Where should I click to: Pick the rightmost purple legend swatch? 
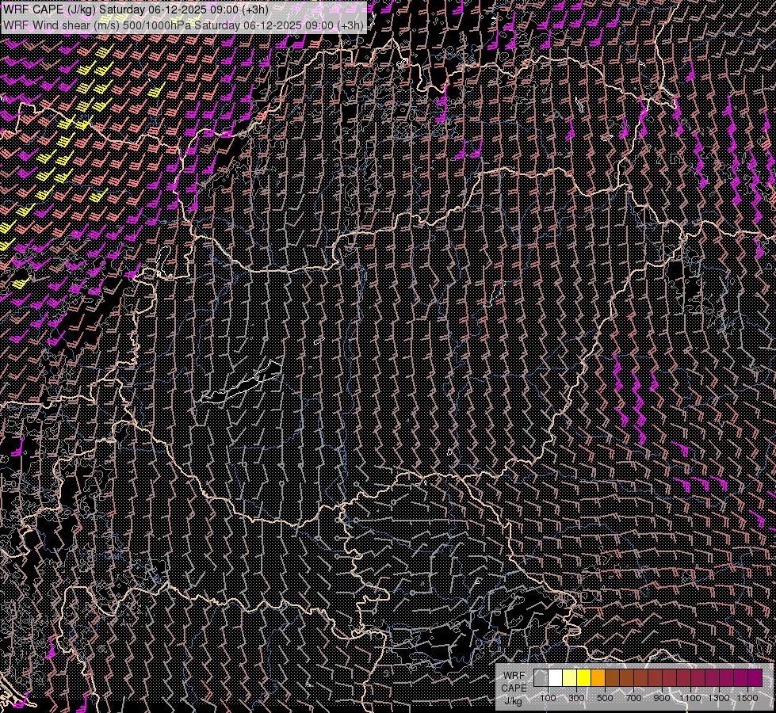click(x=755, y=677)
